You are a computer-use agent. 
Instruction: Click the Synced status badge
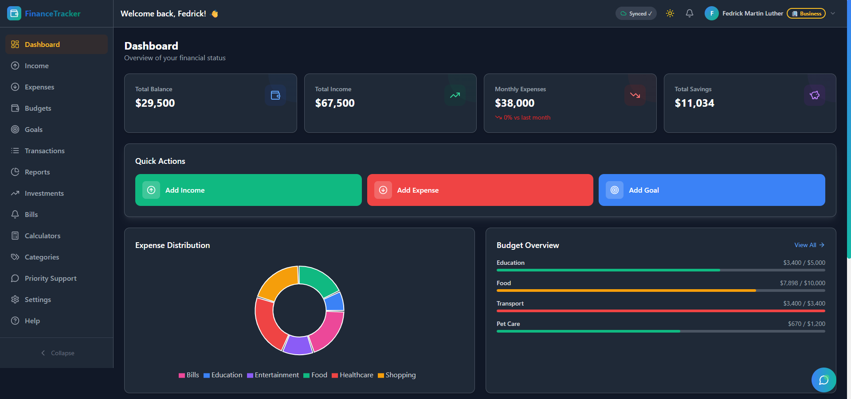click(x=636, y=13)
